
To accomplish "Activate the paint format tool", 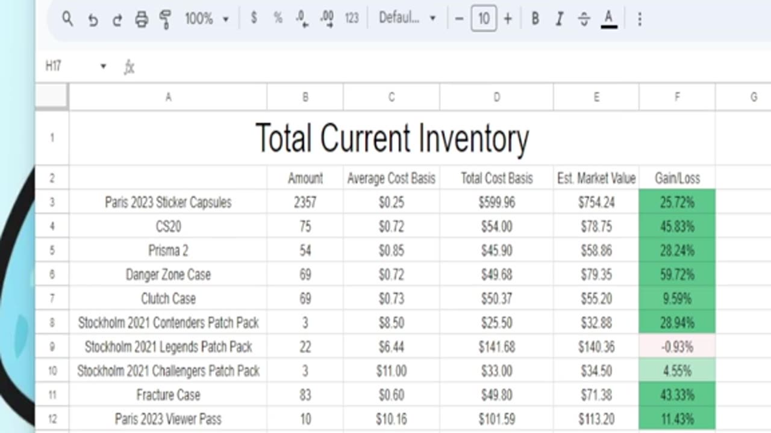I will tap(165, 19).
